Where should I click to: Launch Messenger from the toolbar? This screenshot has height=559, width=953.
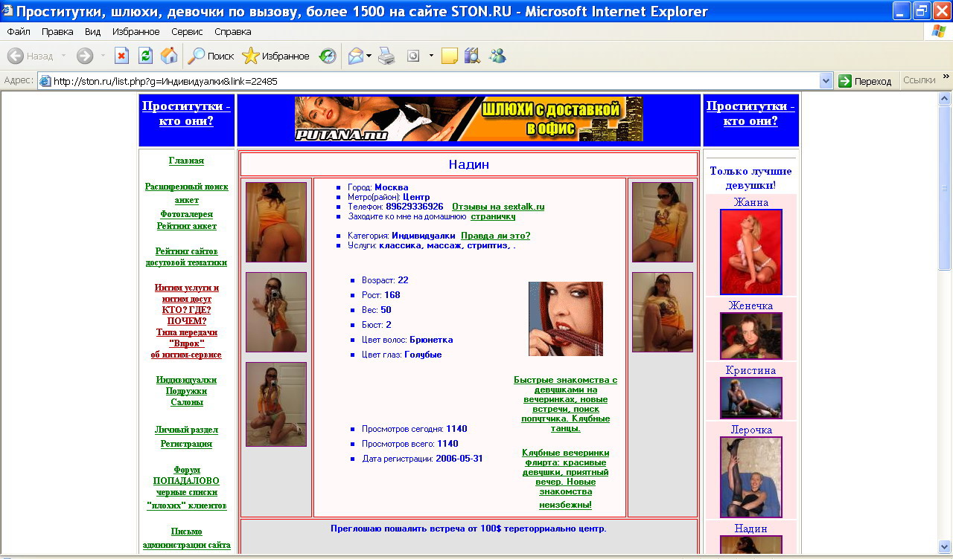pyautogui.click(x=497, y=56)
